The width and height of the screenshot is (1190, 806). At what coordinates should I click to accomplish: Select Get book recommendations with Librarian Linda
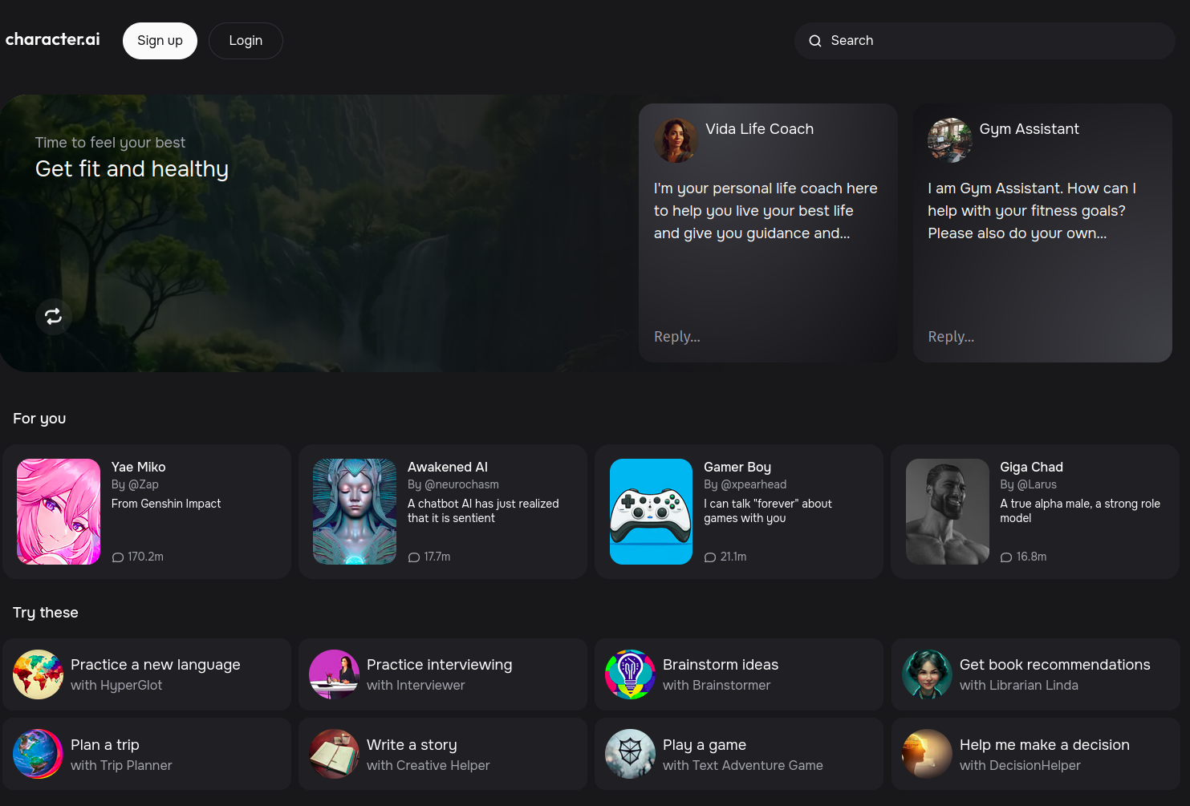point(1035,674)
